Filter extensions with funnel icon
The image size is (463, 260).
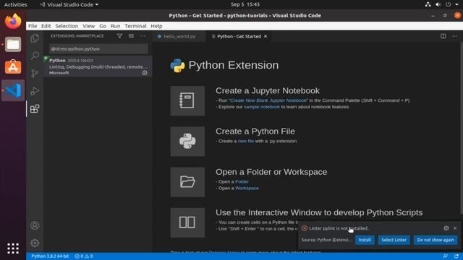[119, 36]
